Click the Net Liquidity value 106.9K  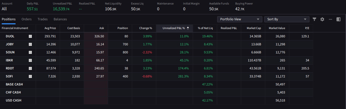(110, 9)
